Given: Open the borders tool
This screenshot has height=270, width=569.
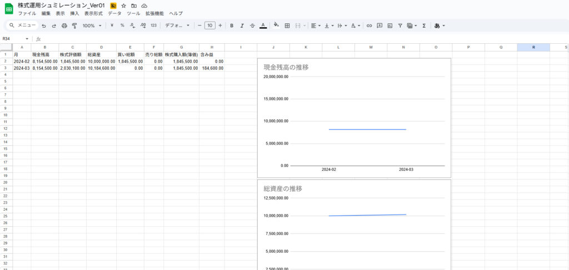Looking at the screenshot, I should (287, 26).
